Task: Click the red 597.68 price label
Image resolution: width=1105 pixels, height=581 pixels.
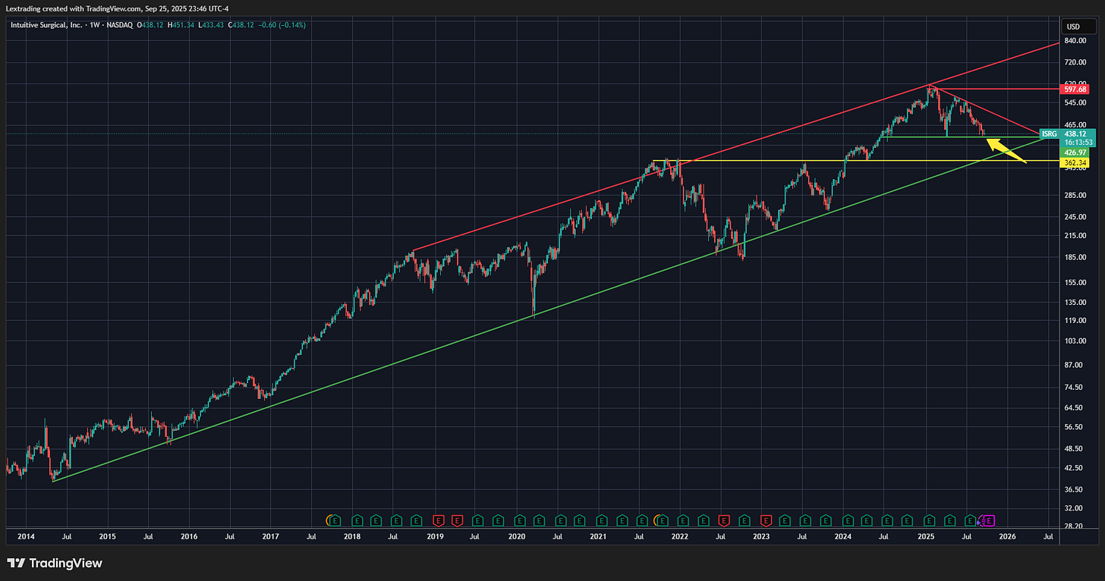Action: [x=1076, y=89]
